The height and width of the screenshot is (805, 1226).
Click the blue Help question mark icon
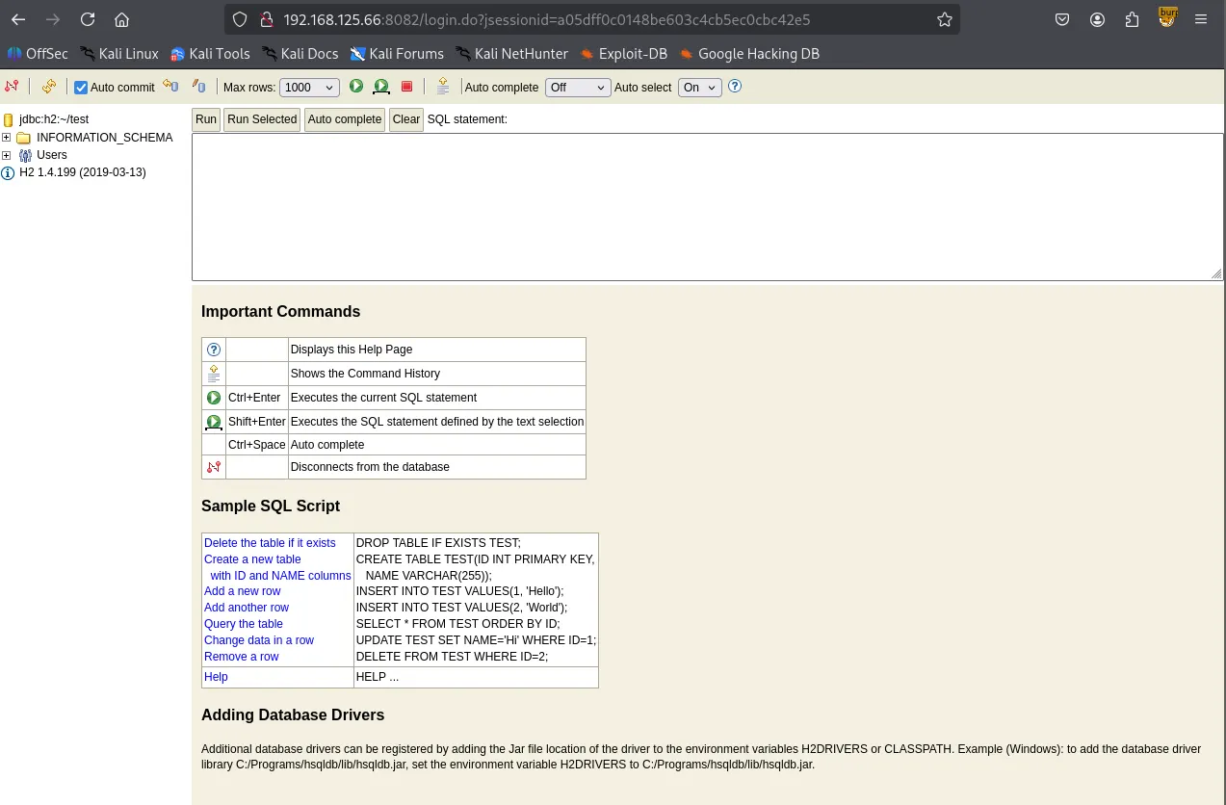[x=735, y=87]
